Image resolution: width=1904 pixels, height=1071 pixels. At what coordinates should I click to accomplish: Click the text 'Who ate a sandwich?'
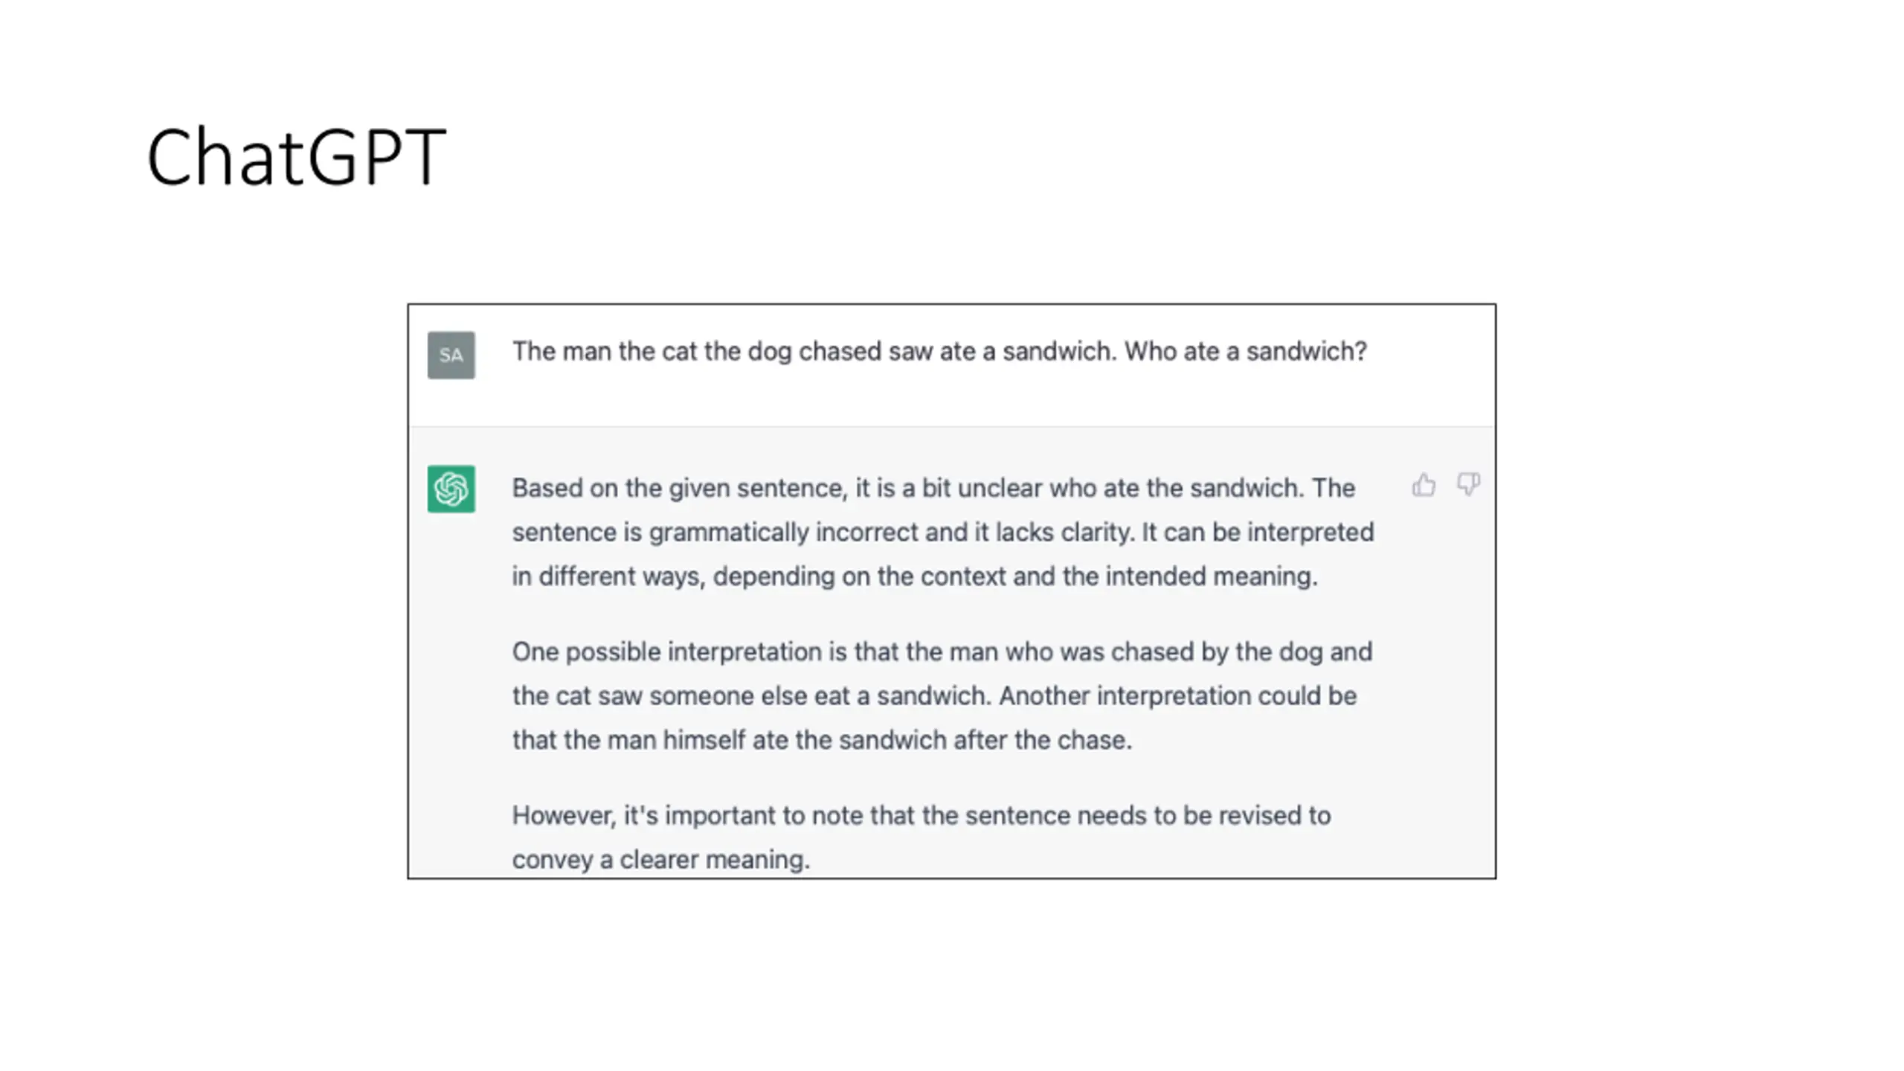tap(1245, 351)
